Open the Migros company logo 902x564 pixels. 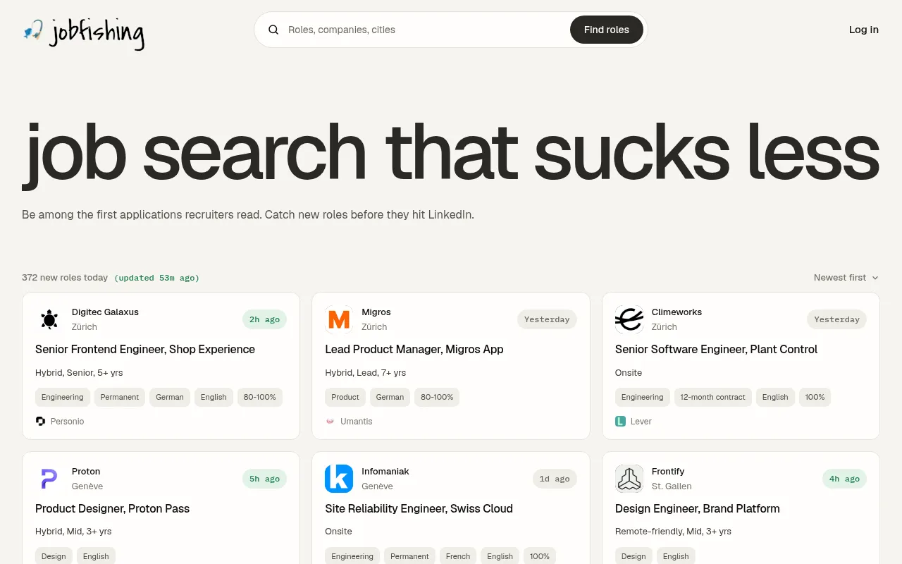[x=339, y=319]
